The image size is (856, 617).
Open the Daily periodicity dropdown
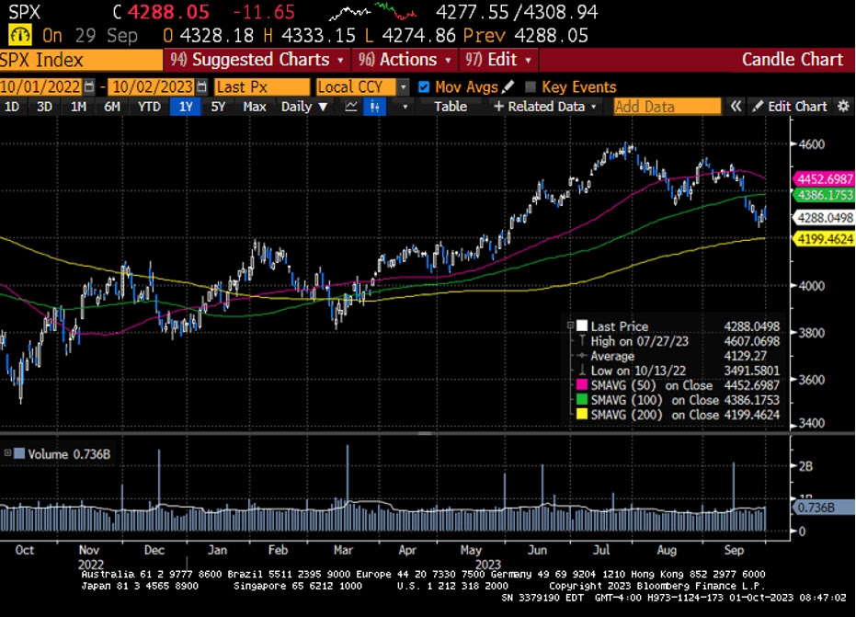304,107
